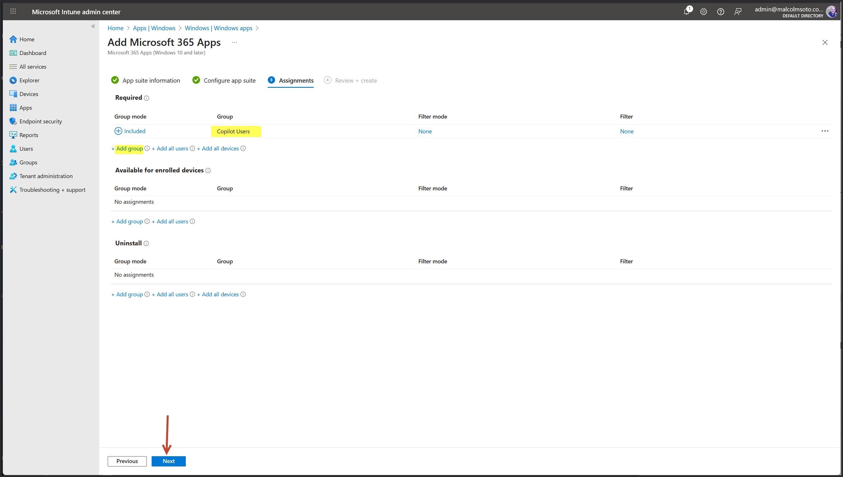The image size is (843, 477).
Task: Click Add group under Required section
Action: (129, 148)
